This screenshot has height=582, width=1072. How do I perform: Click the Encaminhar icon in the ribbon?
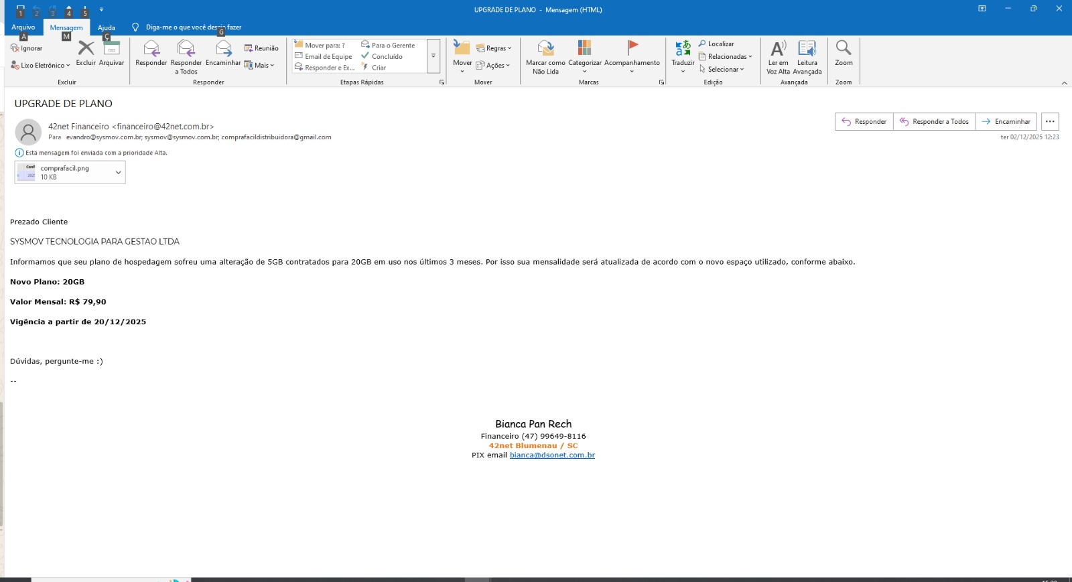(223, 49)
